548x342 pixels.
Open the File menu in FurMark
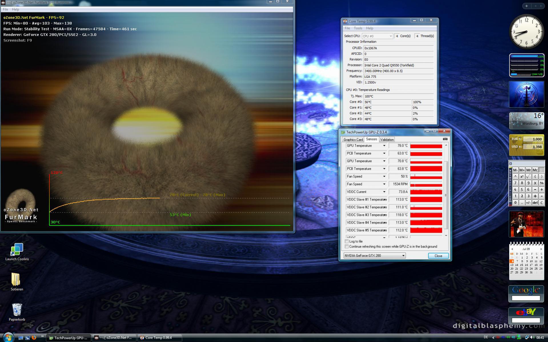tap(5, 9)
